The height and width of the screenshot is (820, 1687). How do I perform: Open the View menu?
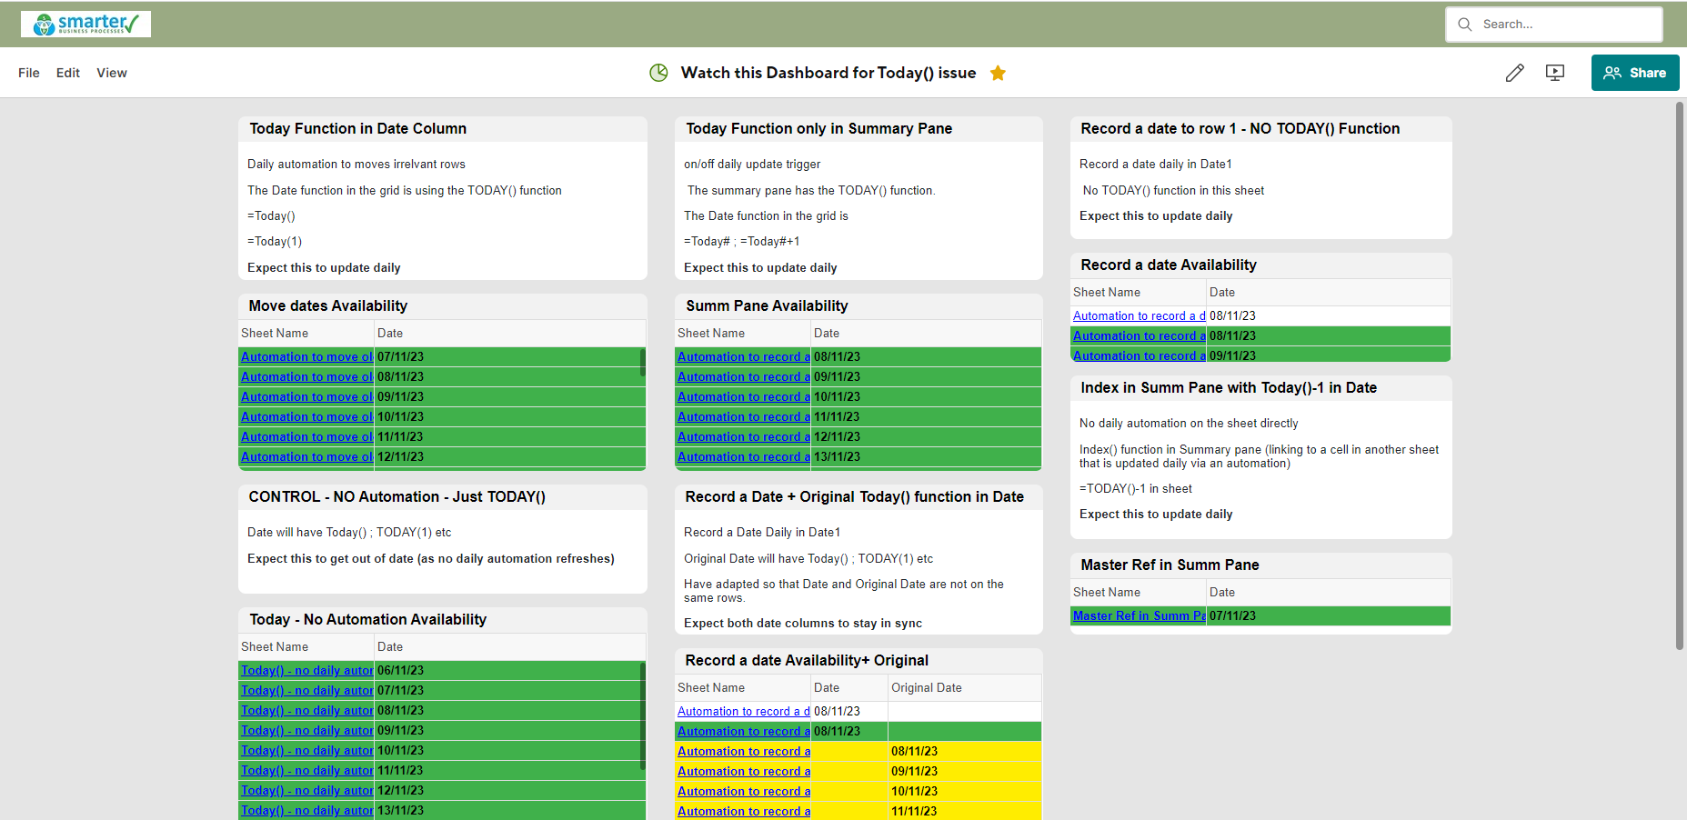click(x=112, y=73)
